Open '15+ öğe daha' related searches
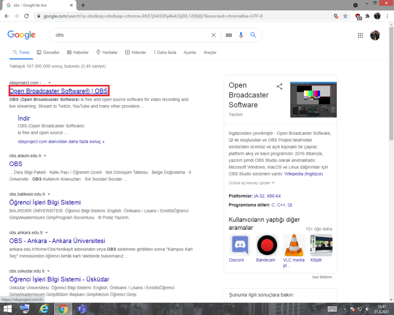Image resolution: width=394 pixels, height=315 pixels. [x=319, y=229]
